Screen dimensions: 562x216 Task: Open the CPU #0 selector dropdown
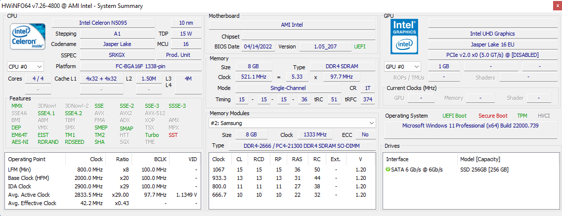[25, 67]
